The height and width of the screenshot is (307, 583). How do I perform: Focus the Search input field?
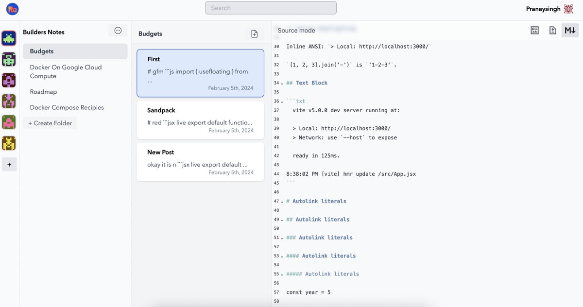(x=271, y=8)
